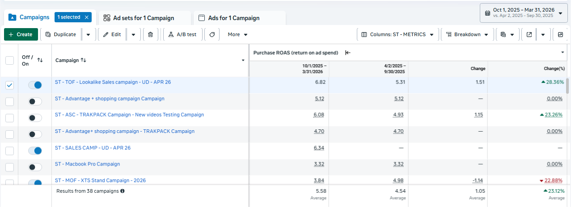571x207 pixels.
Task: Click the export share icon
Action: click(x=529, y=34)
